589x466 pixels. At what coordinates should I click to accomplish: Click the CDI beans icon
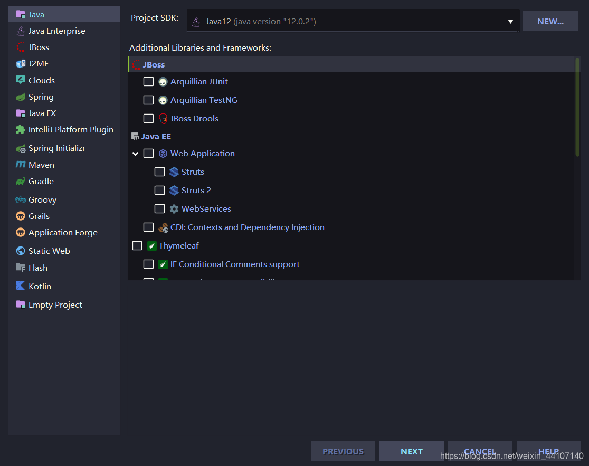163,227
